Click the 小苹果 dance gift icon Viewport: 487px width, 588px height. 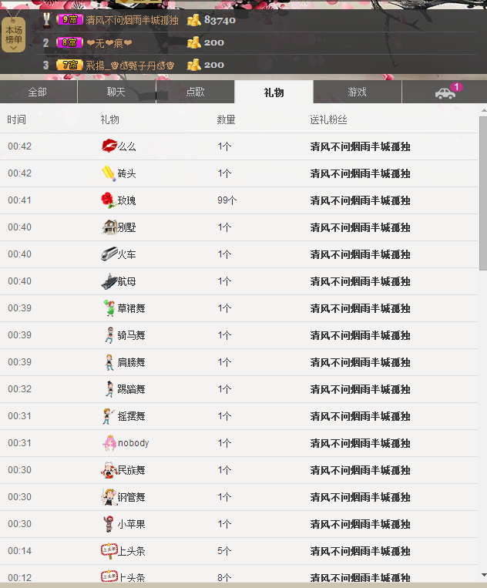point(109,524)
